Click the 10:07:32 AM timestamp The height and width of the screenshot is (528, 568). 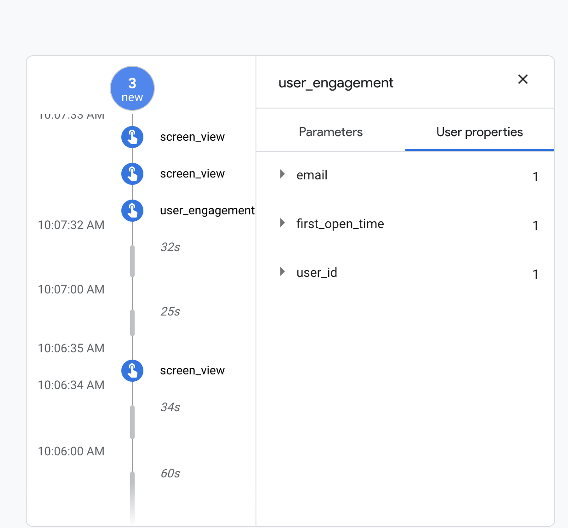(71, 225)
